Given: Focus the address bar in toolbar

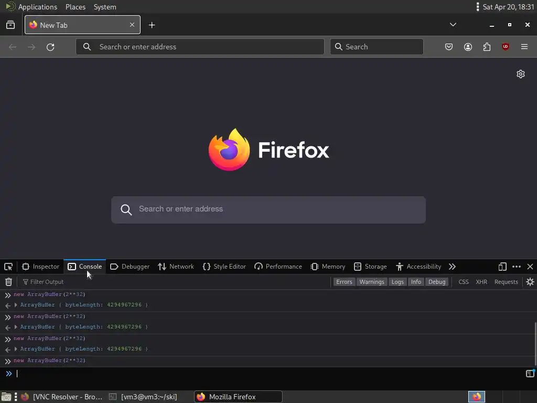Looking at the screenshot, I should 200,47.
